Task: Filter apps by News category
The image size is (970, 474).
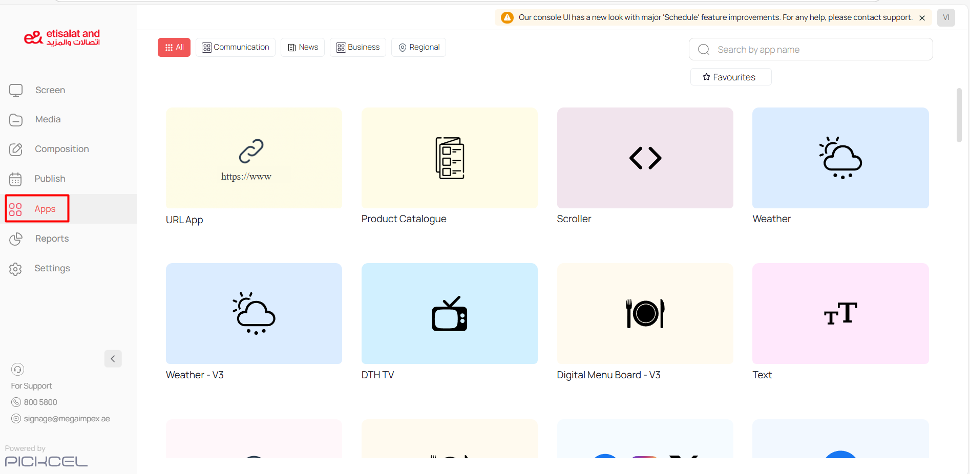Action: pos(303,48)
